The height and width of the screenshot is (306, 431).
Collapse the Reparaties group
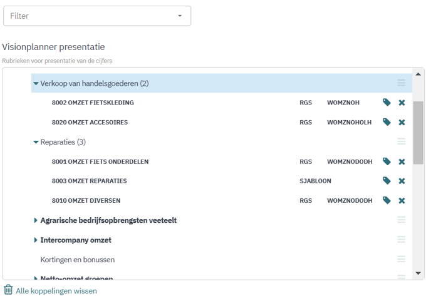click(36, 142)
